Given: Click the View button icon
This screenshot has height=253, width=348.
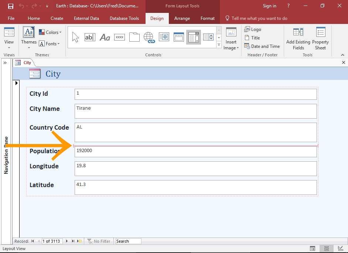Looking at the screenshot, I should pos(9,32).
